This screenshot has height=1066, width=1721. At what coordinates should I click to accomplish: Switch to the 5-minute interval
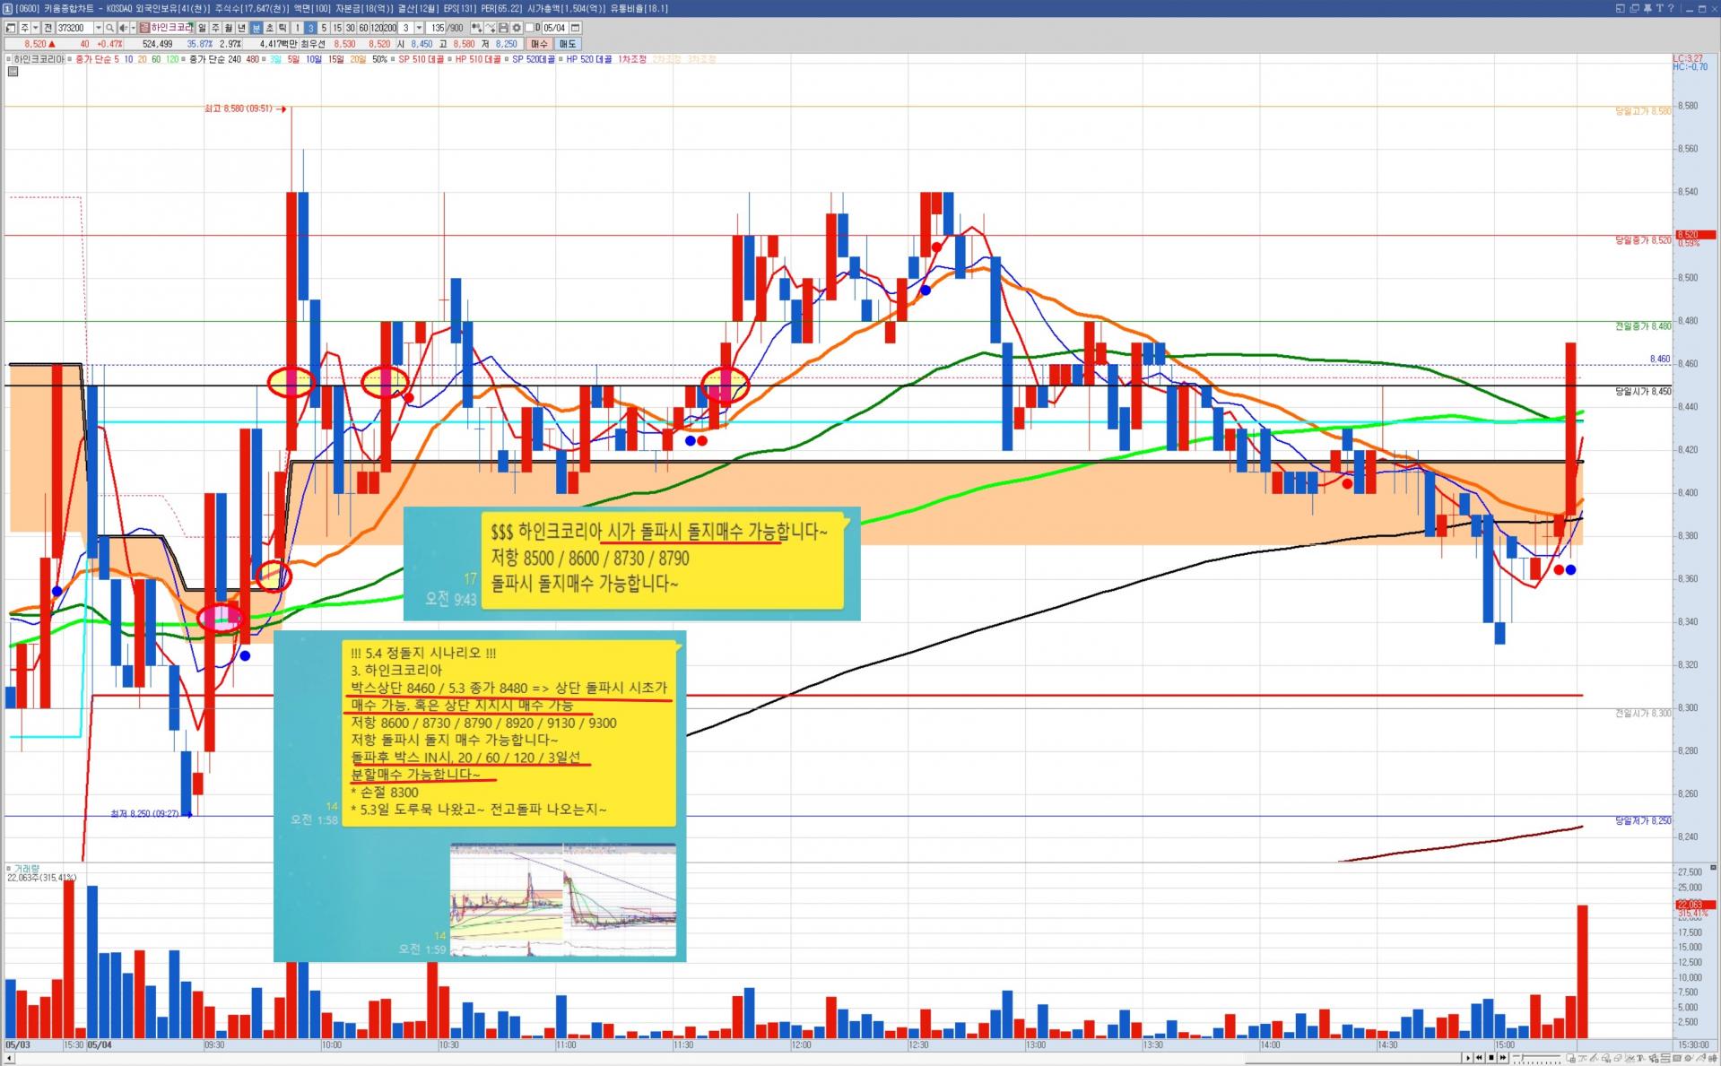pos(325,28)
